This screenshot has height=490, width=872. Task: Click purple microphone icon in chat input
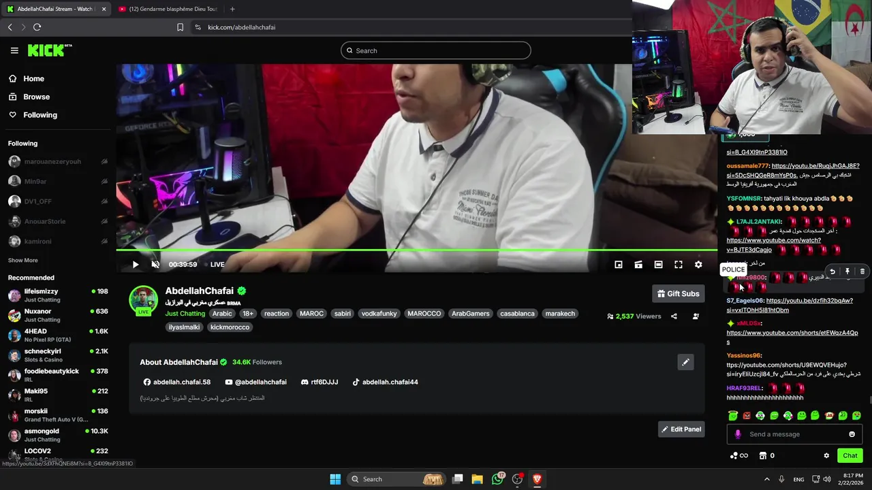tap(738, 434)
